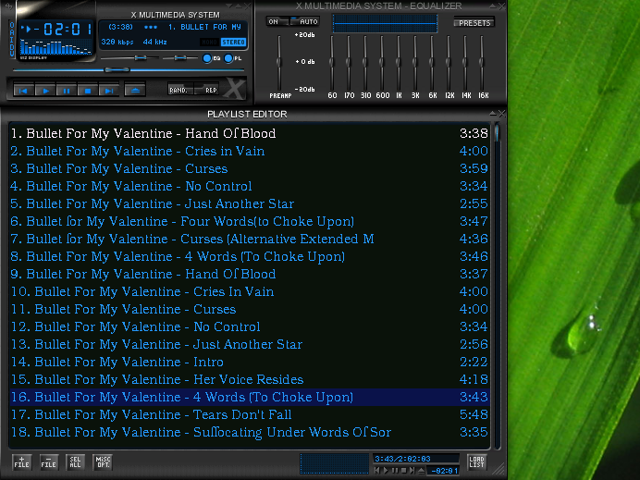Click the playlist mini pause button
Viewport: 640px width, 480px height.
coord(395,471)
